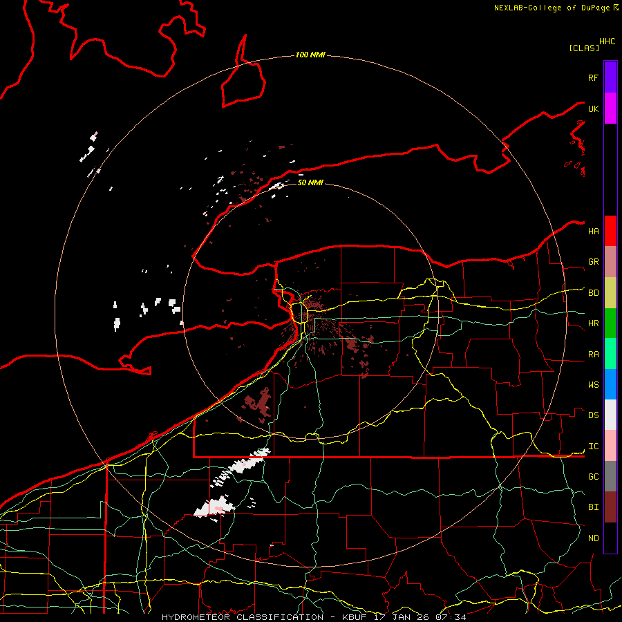Click the [CLAS] legend heading
Viewport: 622px width, 622px height.
[x=584, y=48]
